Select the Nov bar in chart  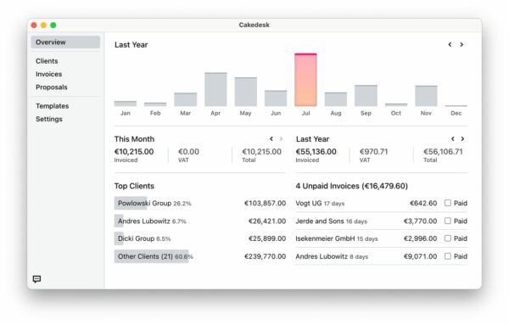coord(426,96)
